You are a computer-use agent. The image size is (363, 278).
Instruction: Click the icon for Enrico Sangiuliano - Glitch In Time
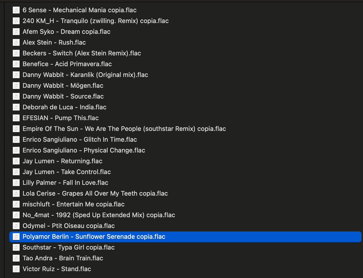coord(16,139)
